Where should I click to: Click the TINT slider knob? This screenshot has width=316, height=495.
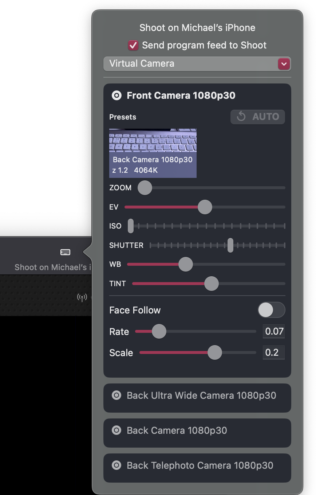click(212, 284)
